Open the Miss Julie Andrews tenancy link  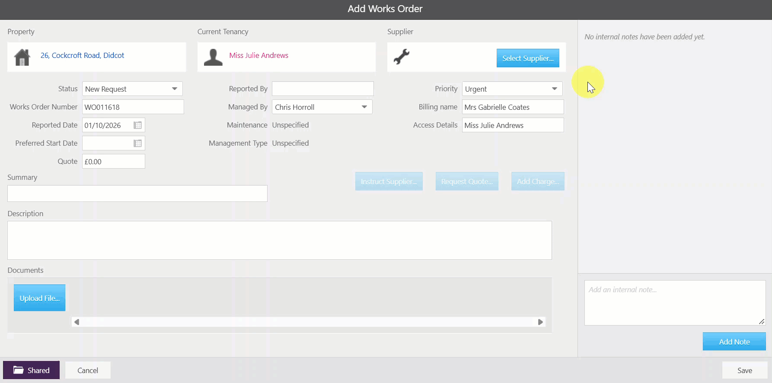click(x=258, y=55)
